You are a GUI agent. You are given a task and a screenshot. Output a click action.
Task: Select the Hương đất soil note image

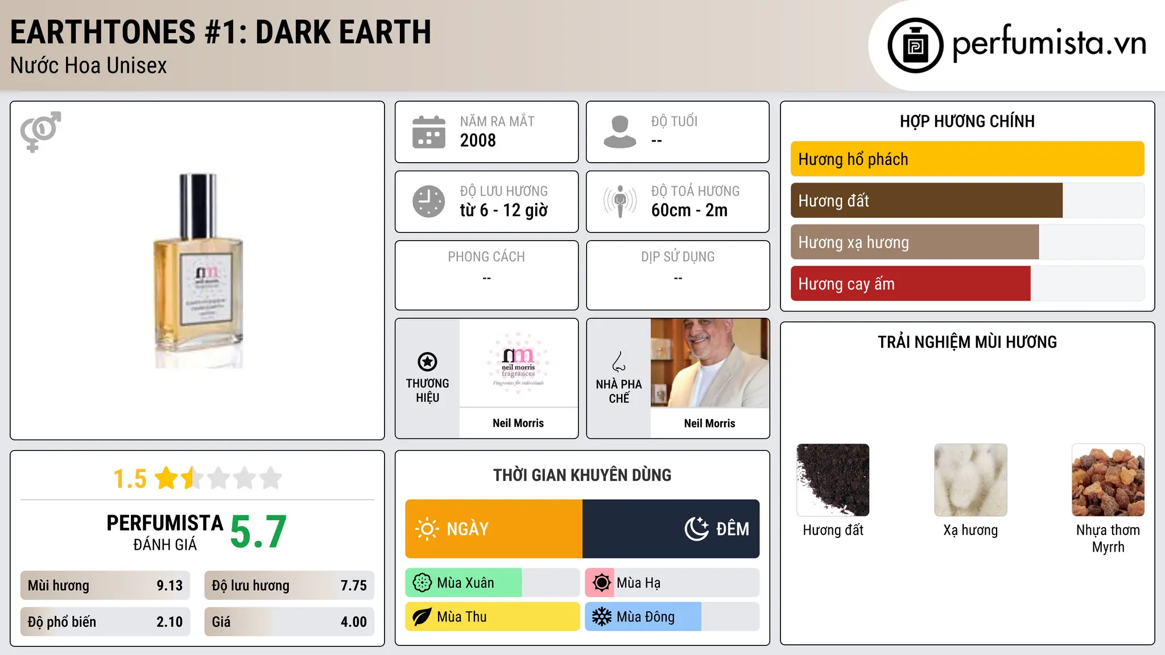click(833, 480)
